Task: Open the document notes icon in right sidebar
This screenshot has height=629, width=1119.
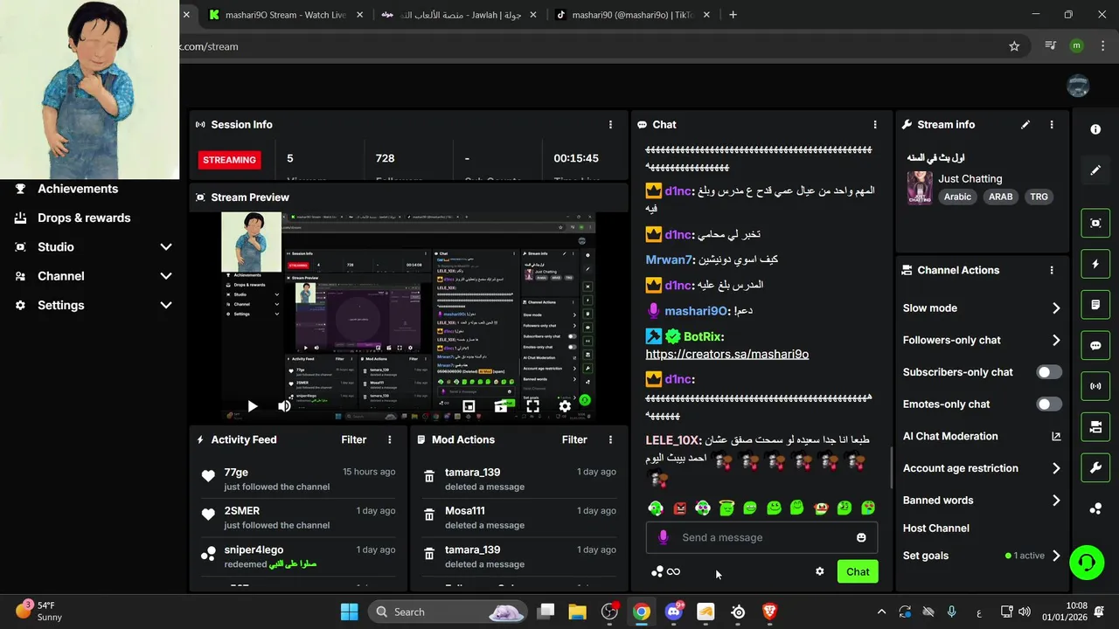Action: pyautogui.click(x=1095, y=305)
